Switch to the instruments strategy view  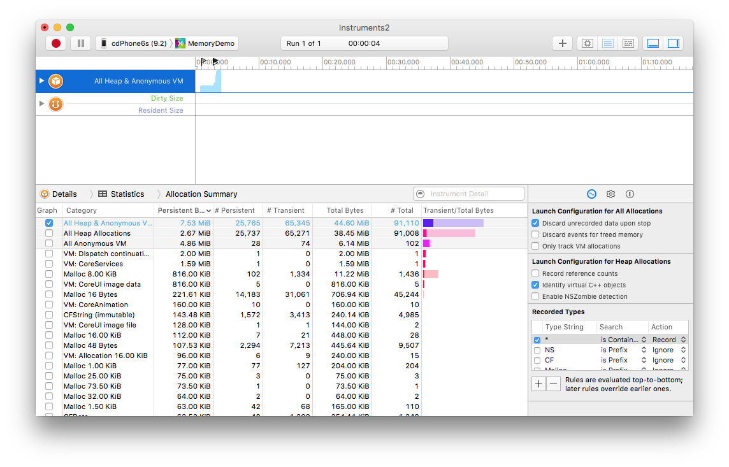(607, 43)
